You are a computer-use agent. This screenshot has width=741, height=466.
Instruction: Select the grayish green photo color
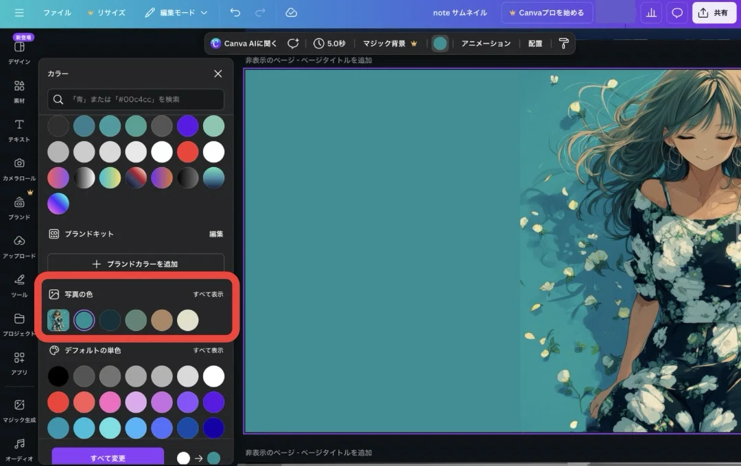(x=136, y=320)
